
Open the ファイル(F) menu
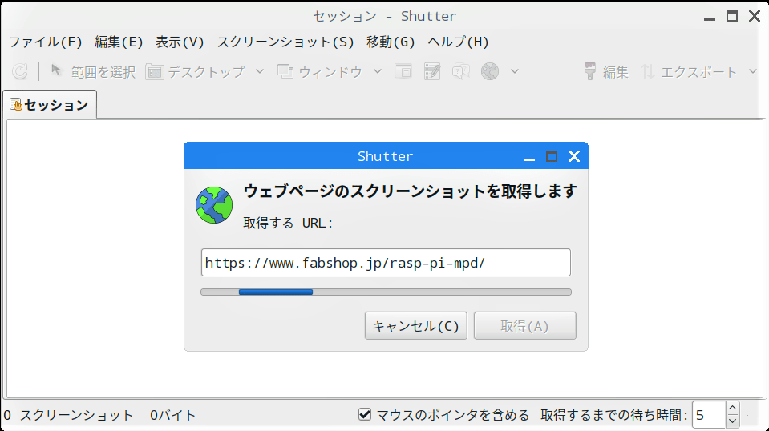46,42
